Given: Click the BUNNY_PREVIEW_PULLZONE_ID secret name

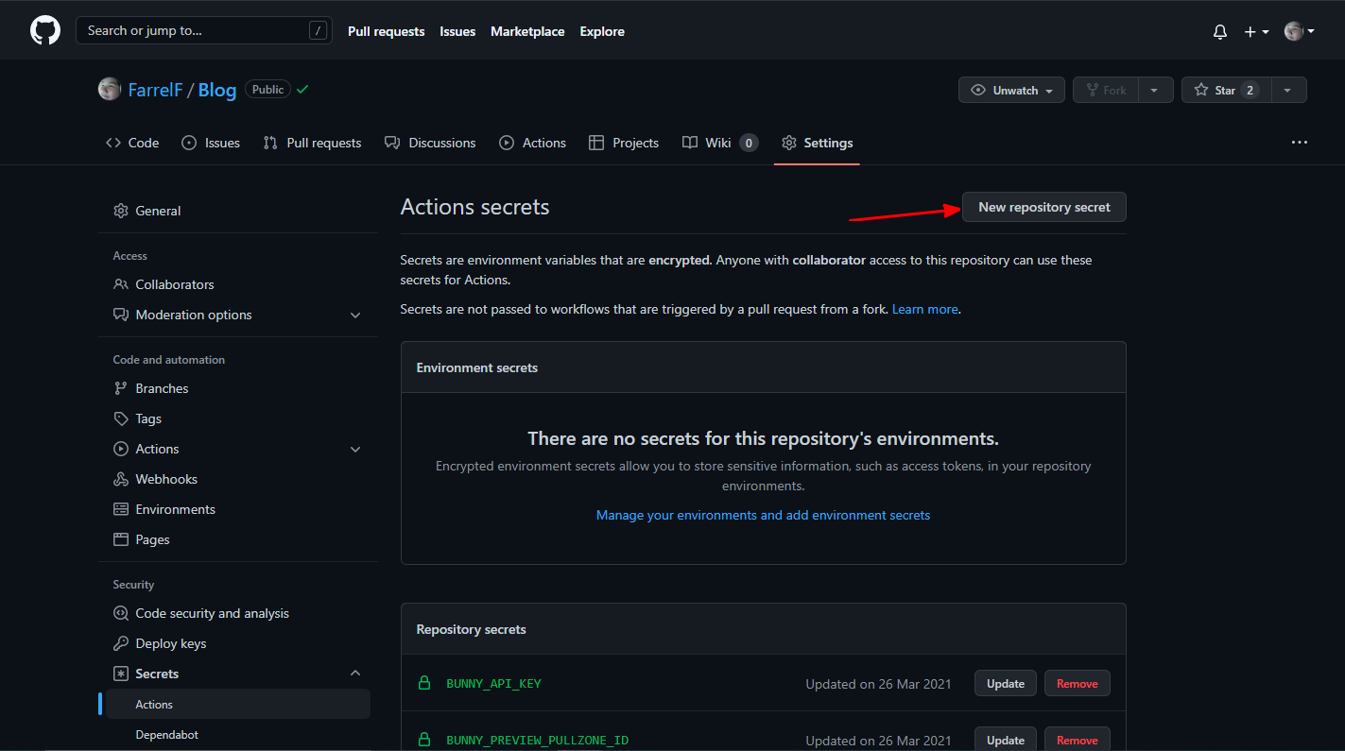Looking at the screenshot, I should click(x=538, y=740).
